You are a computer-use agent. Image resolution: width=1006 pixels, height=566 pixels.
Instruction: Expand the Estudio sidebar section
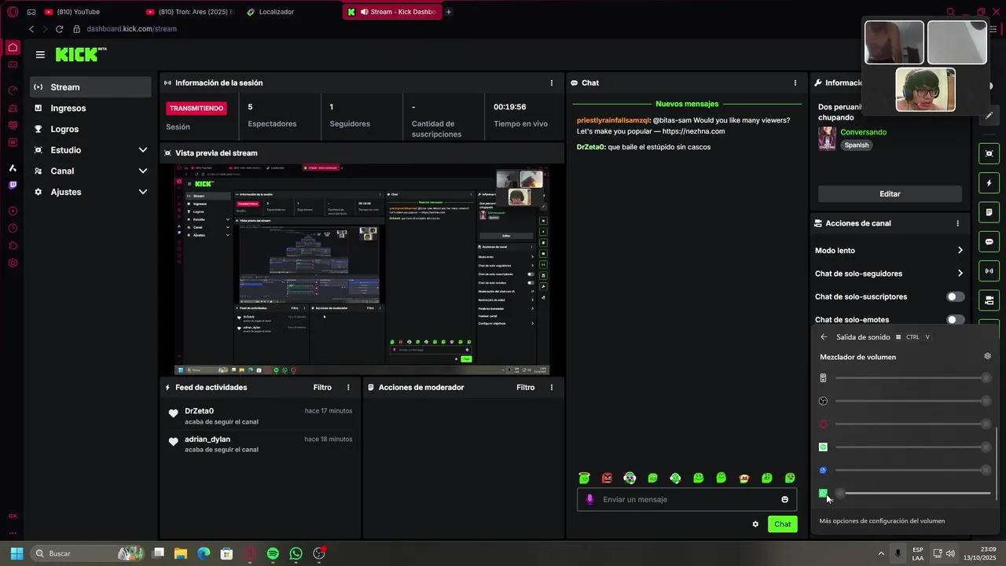91,150
